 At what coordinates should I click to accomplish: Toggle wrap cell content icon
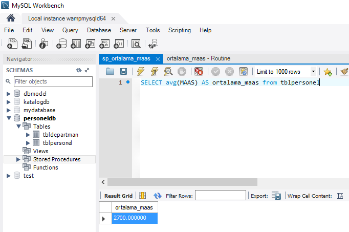[340, 196]
